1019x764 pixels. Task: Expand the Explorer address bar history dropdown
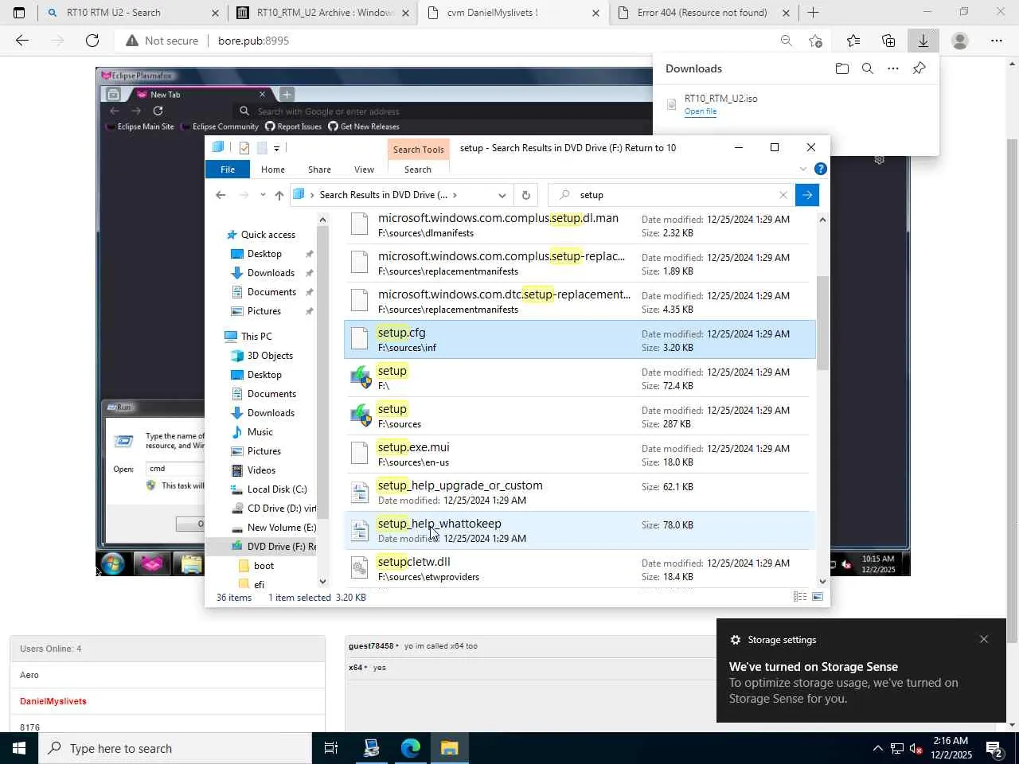[x=502, y=195]
